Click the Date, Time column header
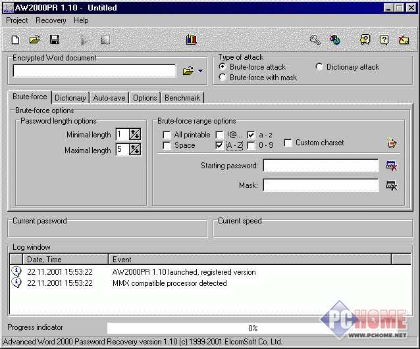Viewport: 420px width, 349px height. click(x=66, y=260)
